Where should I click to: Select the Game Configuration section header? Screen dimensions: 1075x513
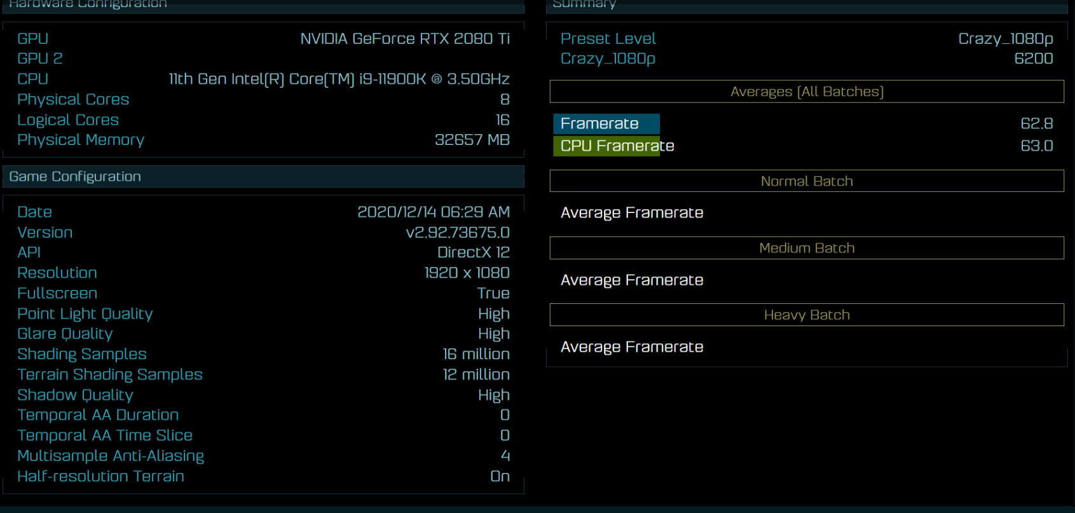pos(263,177)
